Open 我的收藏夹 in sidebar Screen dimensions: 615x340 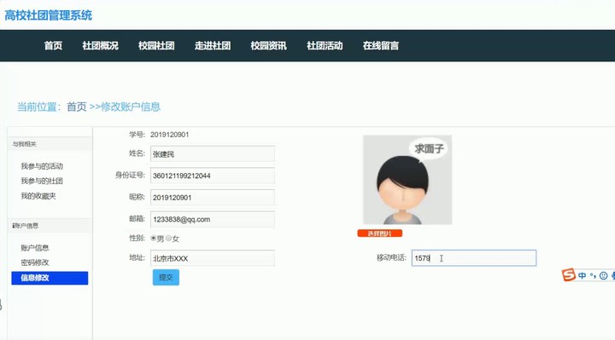click(x=38, y=196)
